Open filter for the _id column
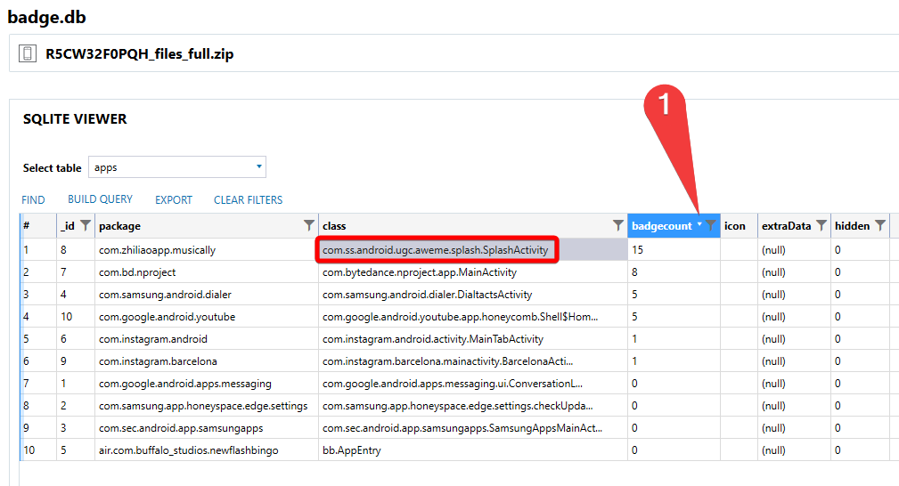899x486 pixels. (x=86, y=225)
